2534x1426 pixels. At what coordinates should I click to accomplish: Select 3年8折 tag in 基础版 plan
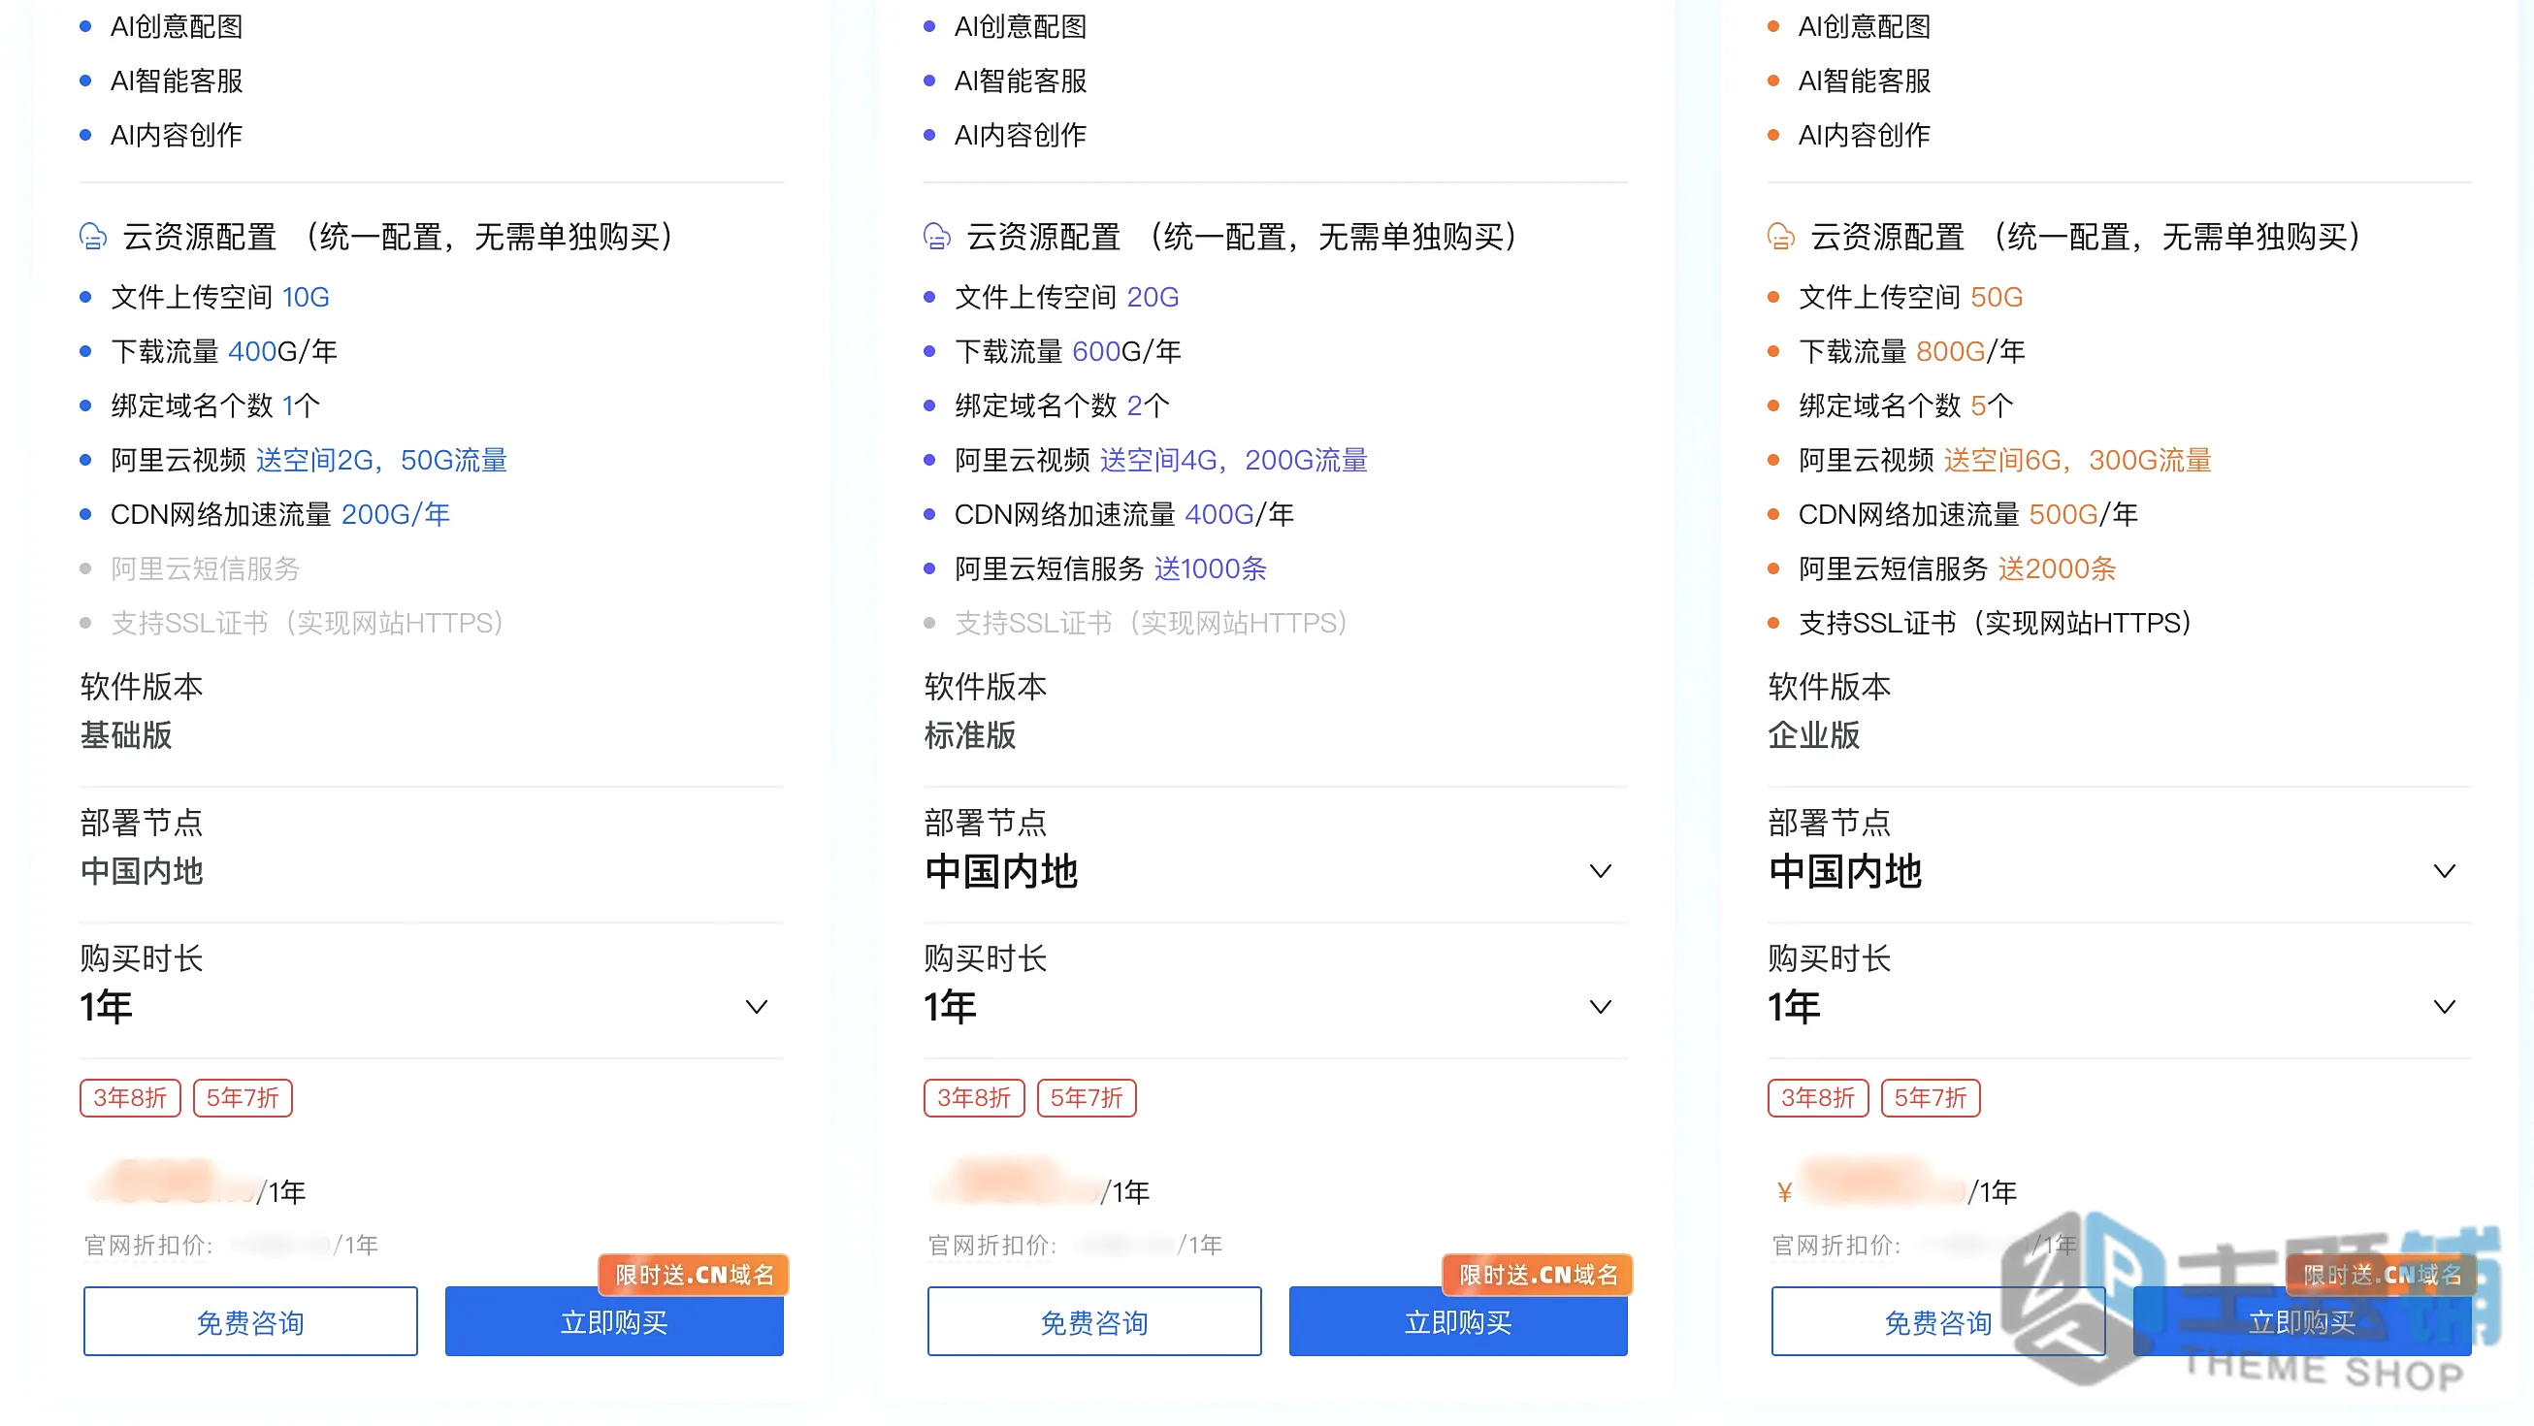tap(131, 1097)
